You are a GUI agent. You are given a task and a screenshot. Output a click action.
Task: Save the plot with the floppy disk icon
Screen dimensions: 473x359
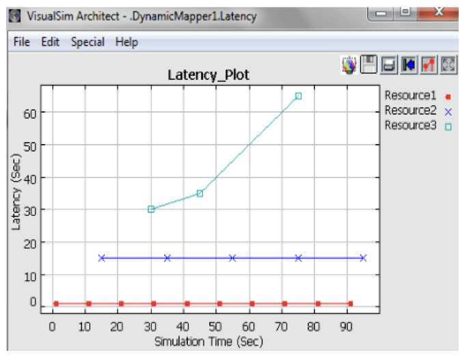369,65
